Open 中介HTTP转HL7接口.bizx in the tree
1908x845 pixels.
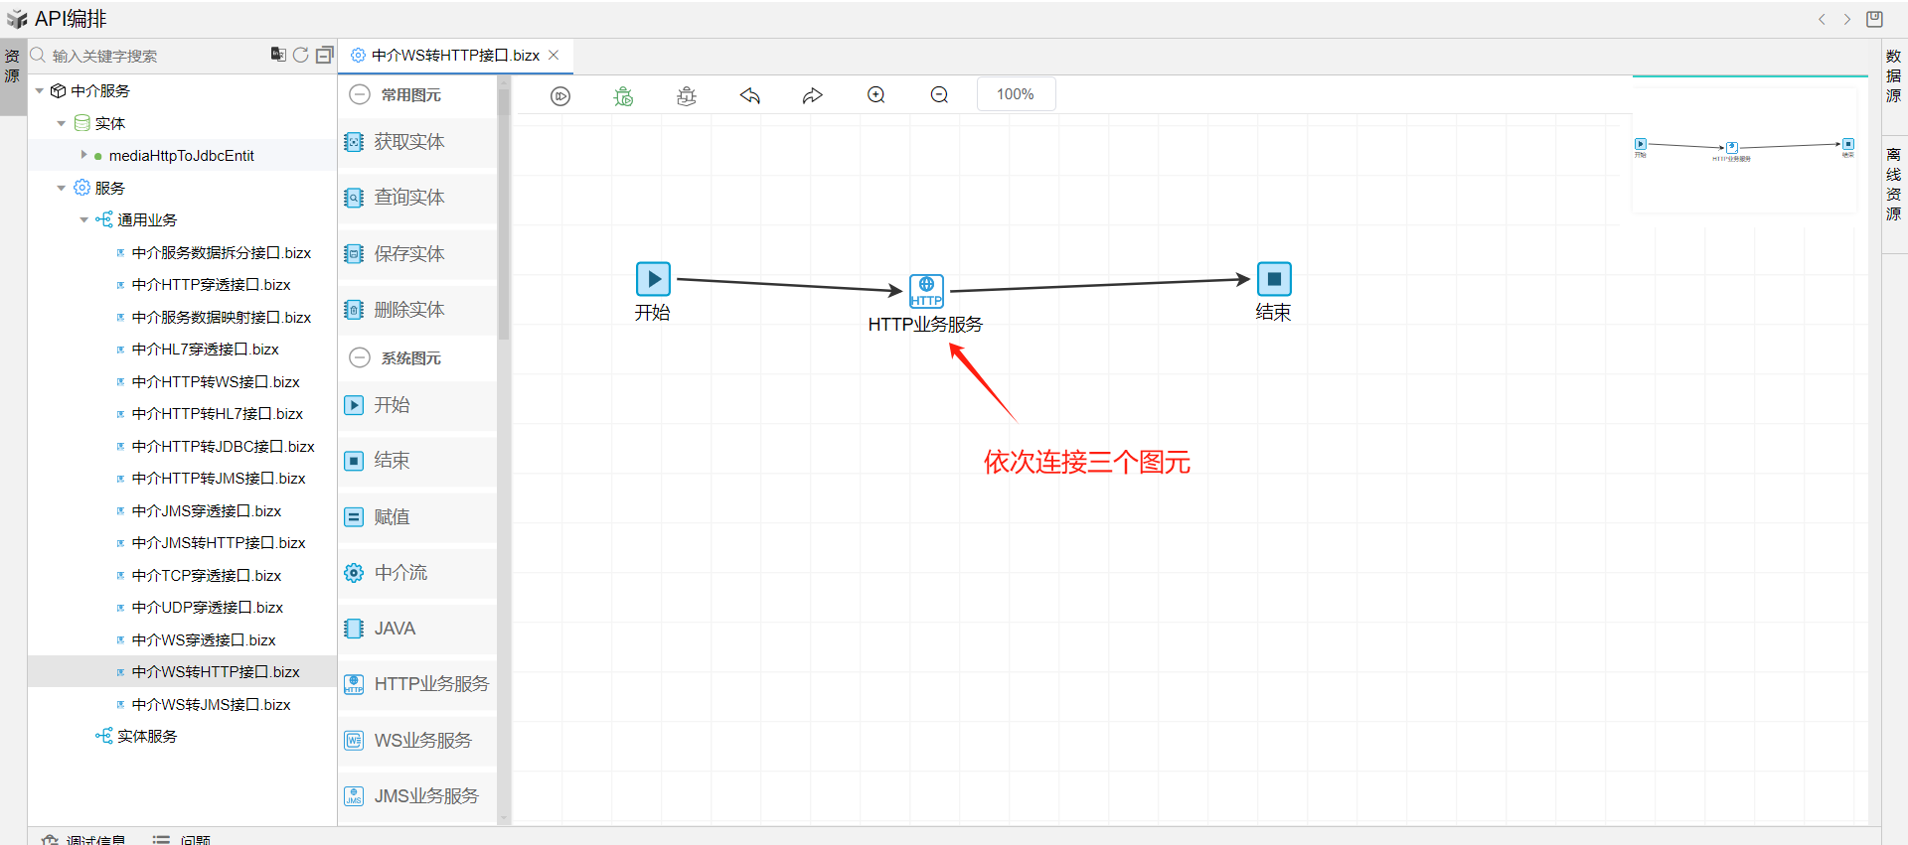point(217,414)
